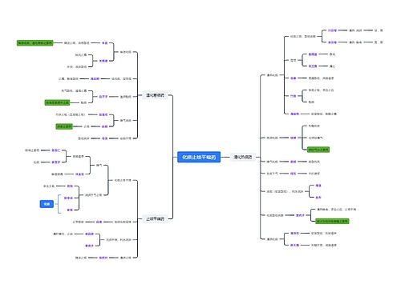The height and width of the screenshot is (288, 401).
Task: Click the 白芥子 purple node
Action: (103, 97)
